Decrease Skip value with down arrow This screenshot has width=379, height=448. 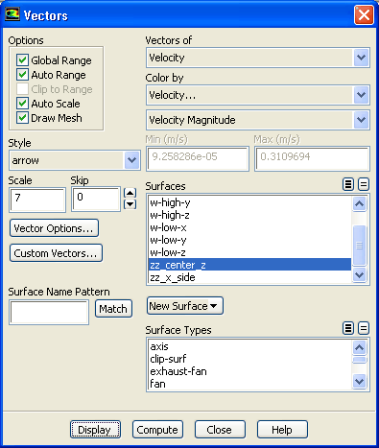tap(130, 204)
